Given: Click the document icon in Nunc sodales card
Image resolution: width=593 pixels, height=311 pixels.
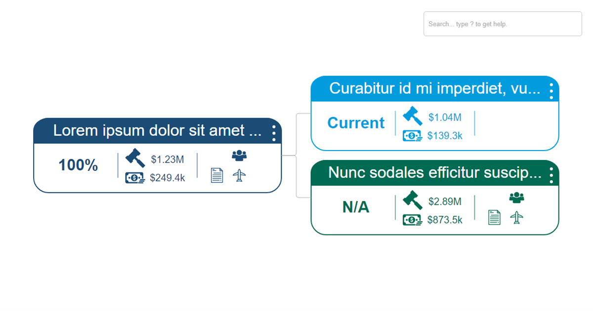Looking at the screenshot, I should click(x=494, y=217).
